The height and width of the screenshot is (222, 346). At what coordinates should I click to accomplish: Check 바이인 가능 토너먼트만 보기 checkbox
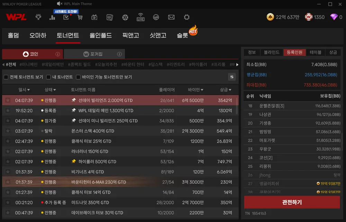coord(78,77)
